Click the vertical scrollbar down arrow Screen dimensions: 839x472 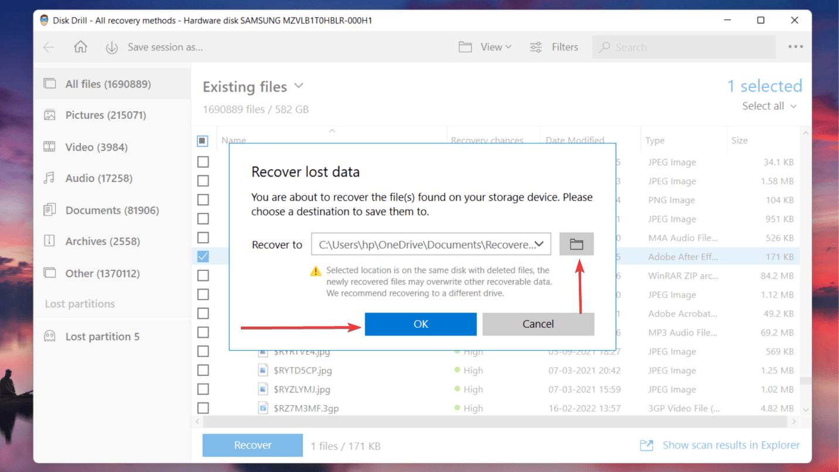point(806,409)
